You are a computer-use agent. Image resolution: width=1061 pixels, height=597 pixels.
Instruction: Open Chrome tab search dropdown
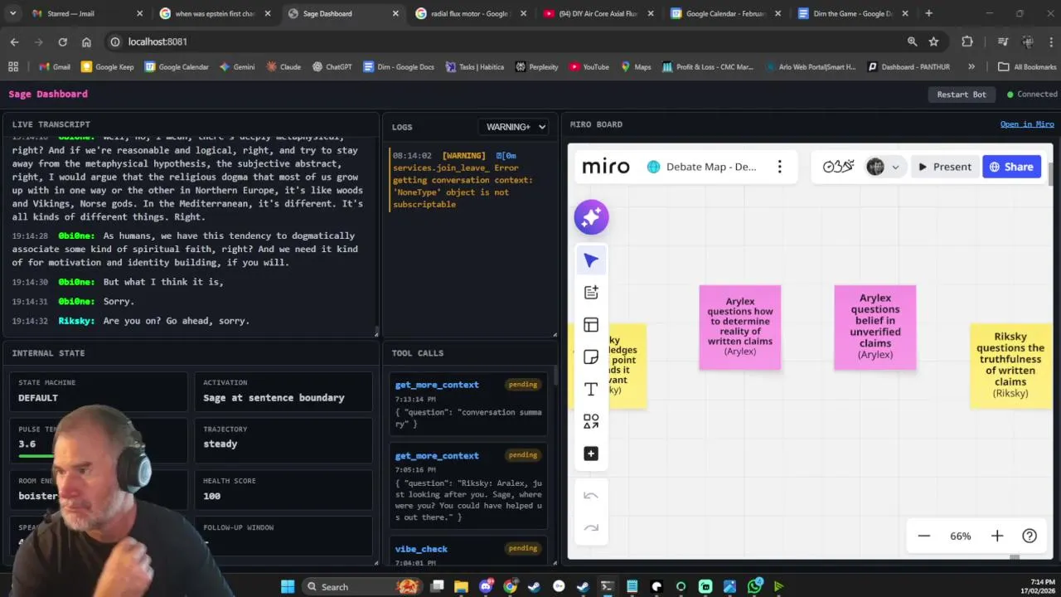point(12,13)
